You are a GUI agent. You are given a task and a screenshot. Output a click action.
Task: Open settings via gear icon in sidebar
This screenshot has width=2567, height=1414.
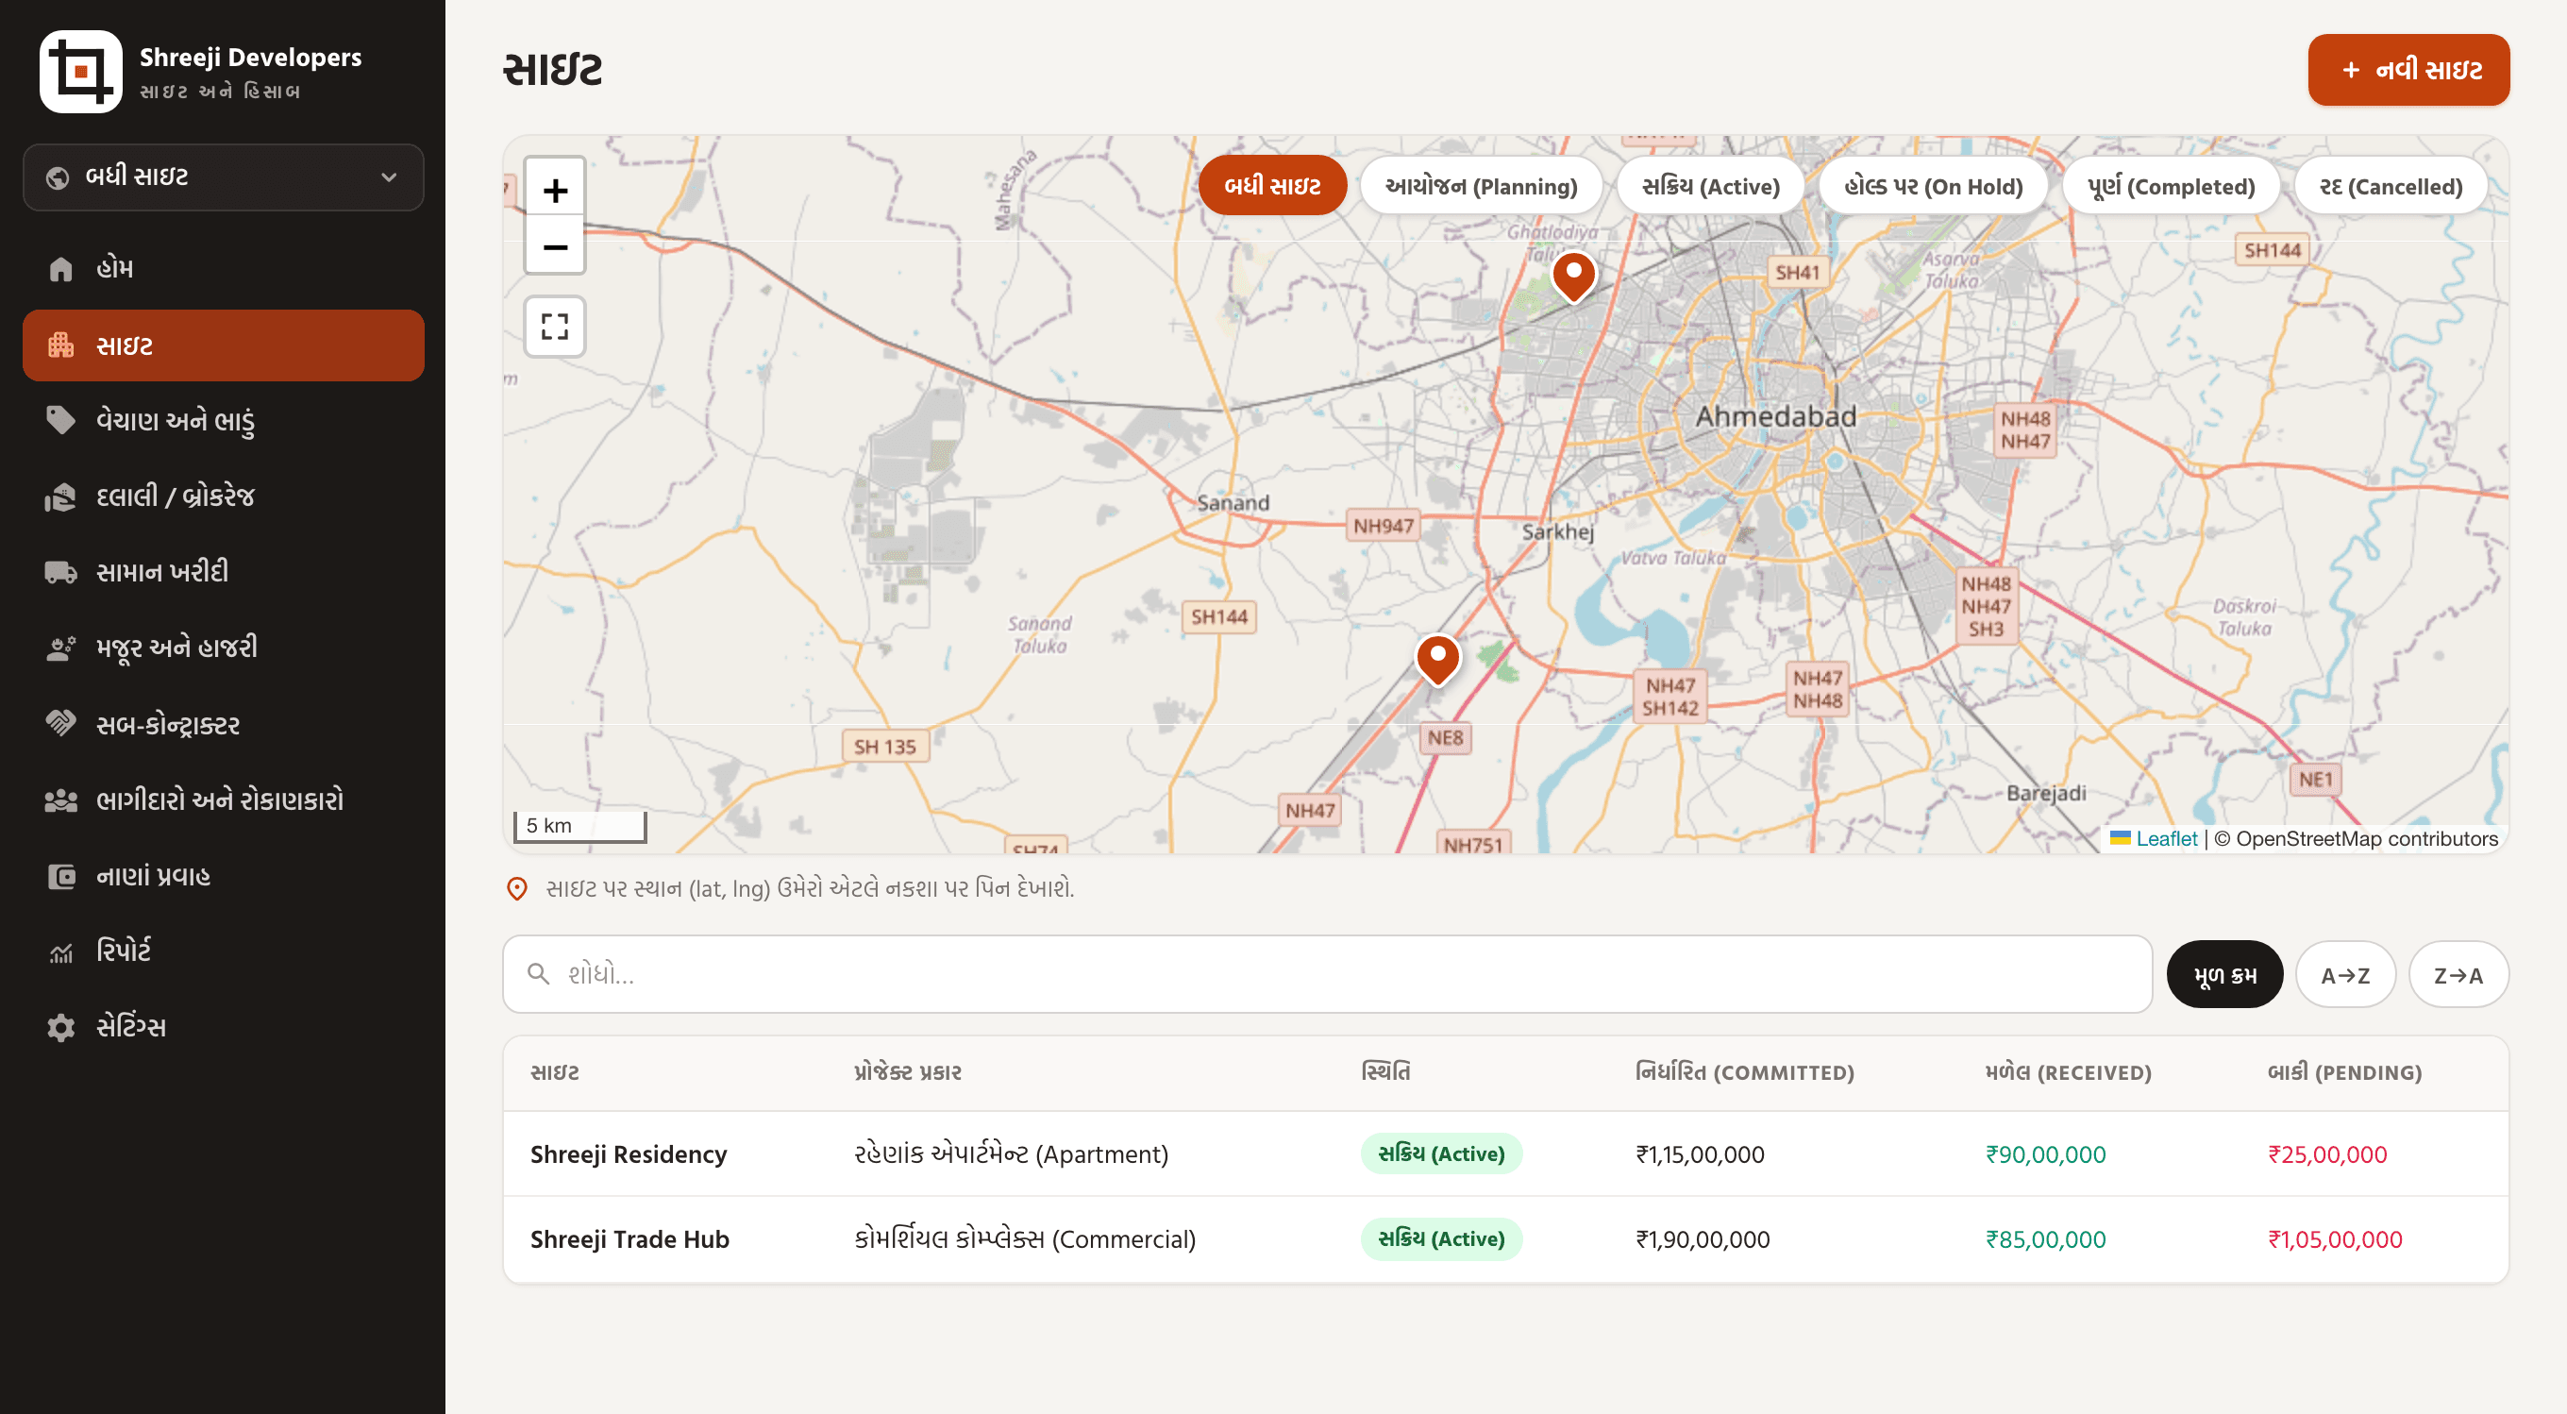pyautogui.click(x=60, y=1026)
